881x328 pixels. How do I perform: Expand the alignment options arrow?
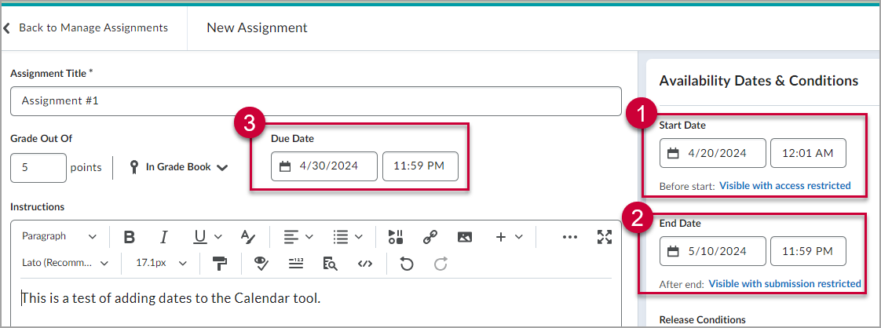(309, 237)
